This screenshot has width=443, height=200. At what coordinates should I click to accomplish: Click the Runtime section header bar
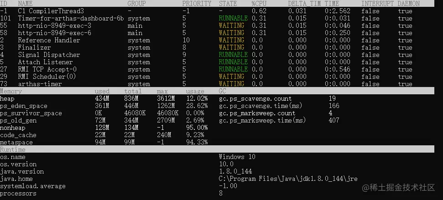(217, 149)
